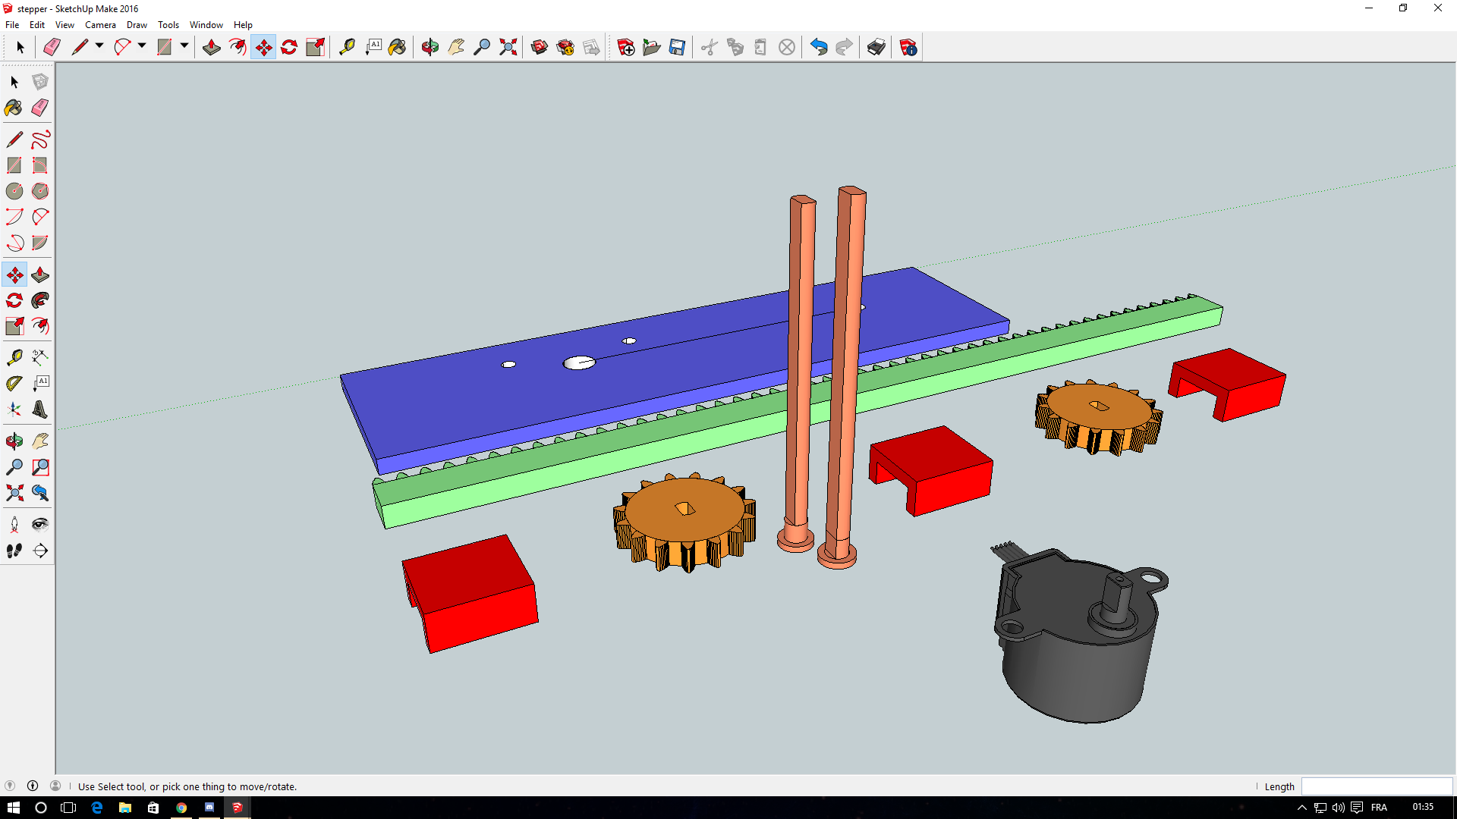Click the credits info status bar icon

tap(33, 786)
